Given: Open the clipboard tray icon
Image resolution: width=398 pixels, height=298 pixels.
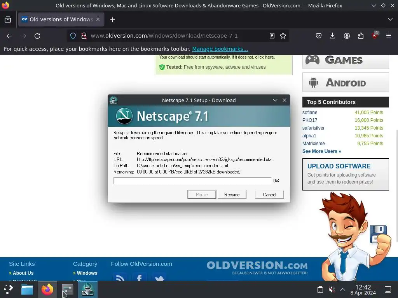Looking at the screenshot, I should [x=320, y=289].
